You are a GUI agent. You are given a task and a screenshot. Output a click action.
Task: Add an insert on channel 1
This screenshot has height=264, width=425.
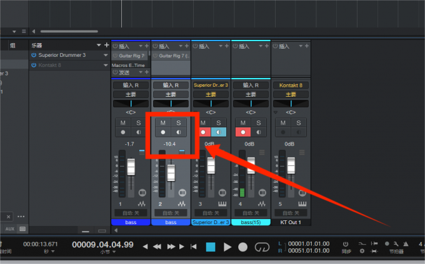pyautogui.click(x=147, y=46)
